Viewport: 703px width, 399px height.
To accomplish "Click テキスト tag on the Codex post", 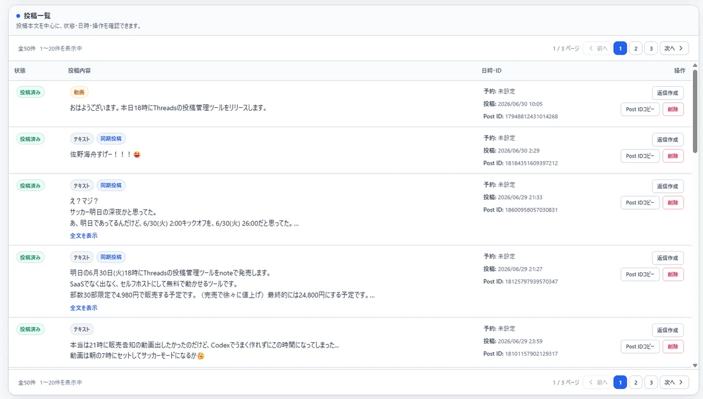I will [82, 329].
